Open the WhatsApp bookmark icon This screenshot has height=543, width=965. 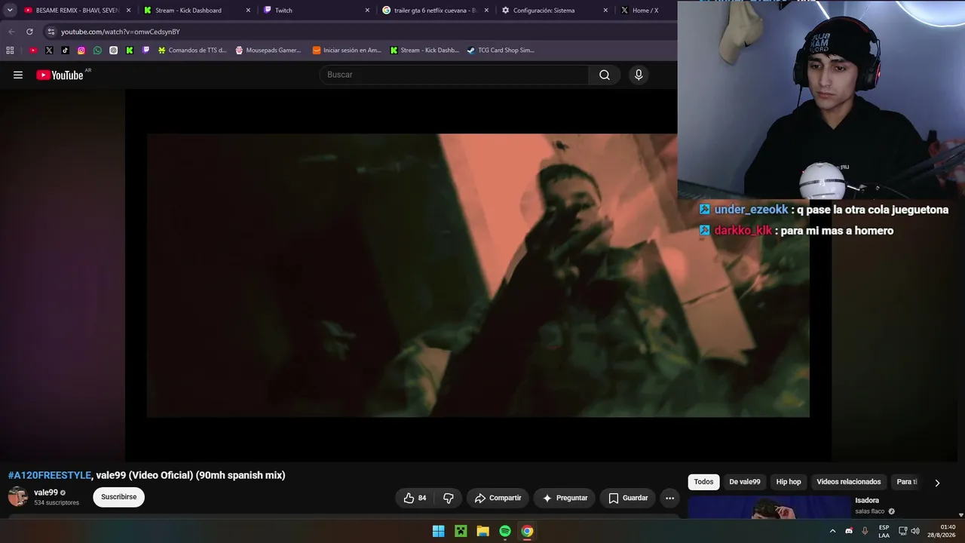click(x=97, y=51)
